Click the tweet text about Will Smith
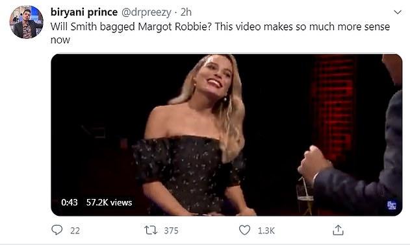 coord(220,33)
